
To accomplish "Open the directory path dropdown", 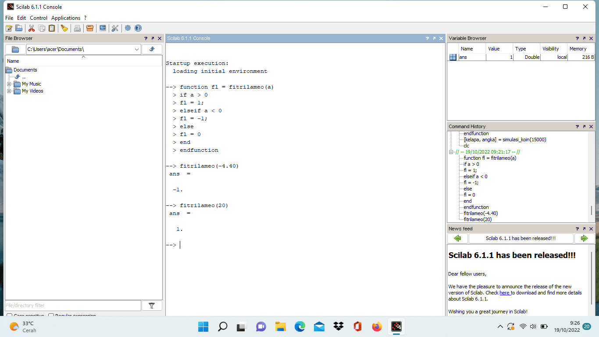I will (x=137, y=49).
